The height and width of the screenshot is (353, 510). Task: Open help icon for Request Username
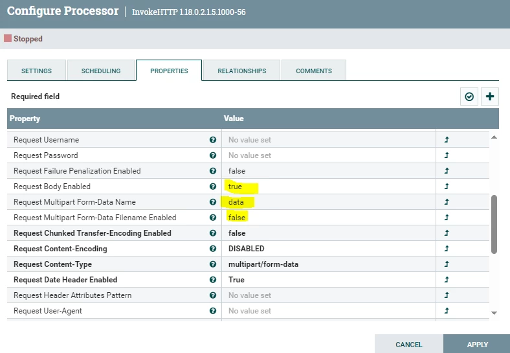213,140
